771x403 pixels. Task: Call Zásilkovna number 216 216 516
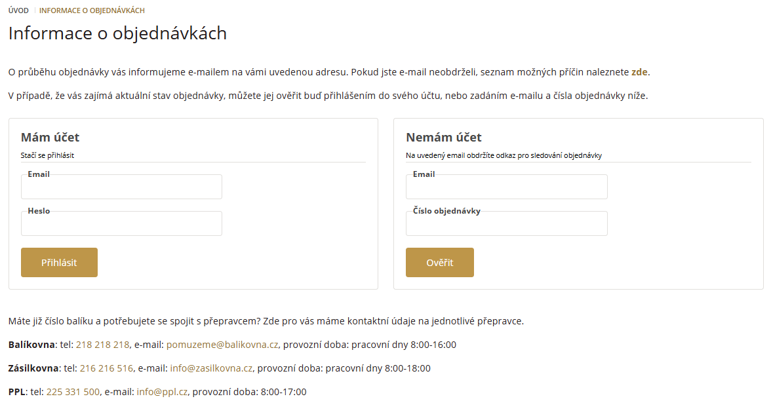(106, 368)
